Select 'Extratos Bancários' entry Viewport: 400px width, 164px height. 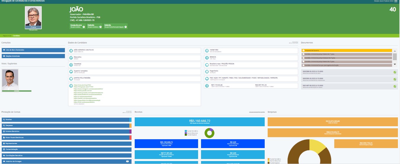click(65, 131)
